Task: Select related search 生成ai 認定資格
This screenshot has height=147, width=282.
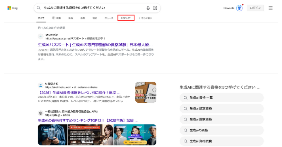Action: [221, 109]
